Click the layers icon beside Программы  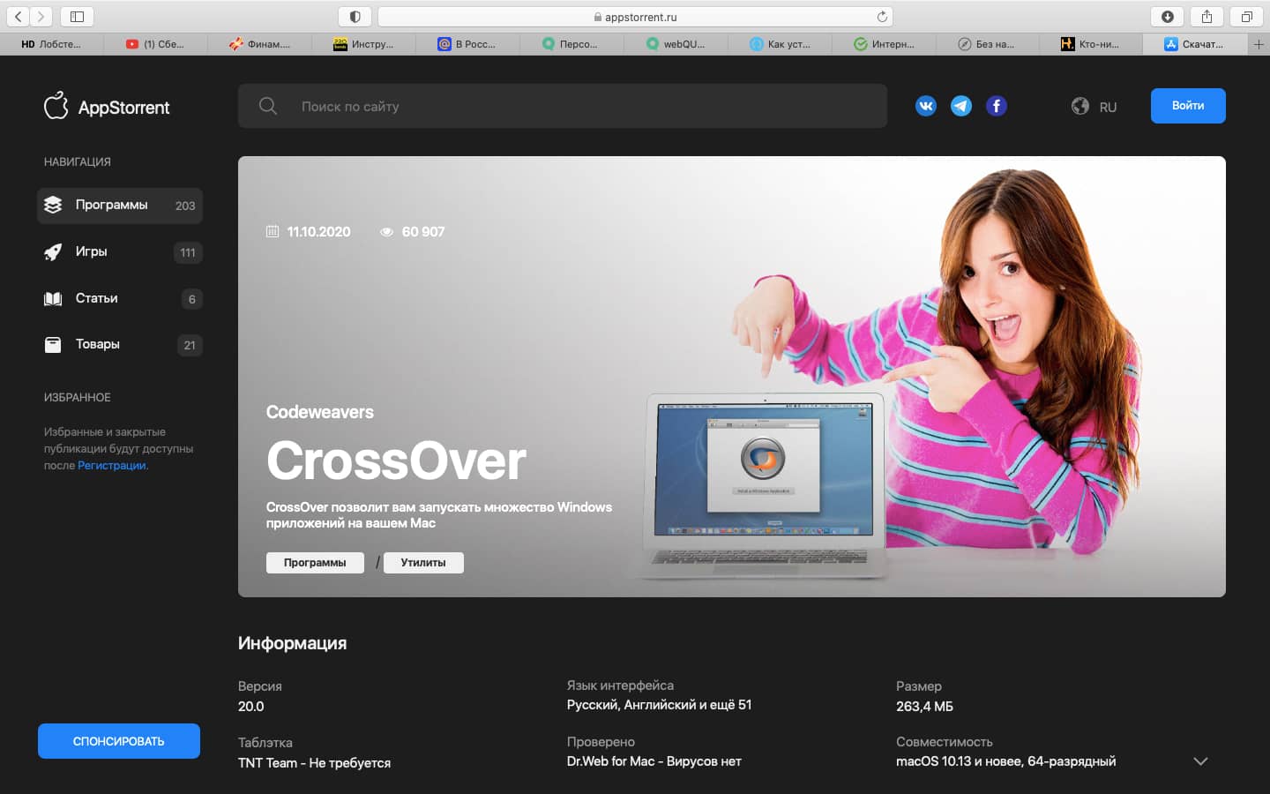click(53, 205)
